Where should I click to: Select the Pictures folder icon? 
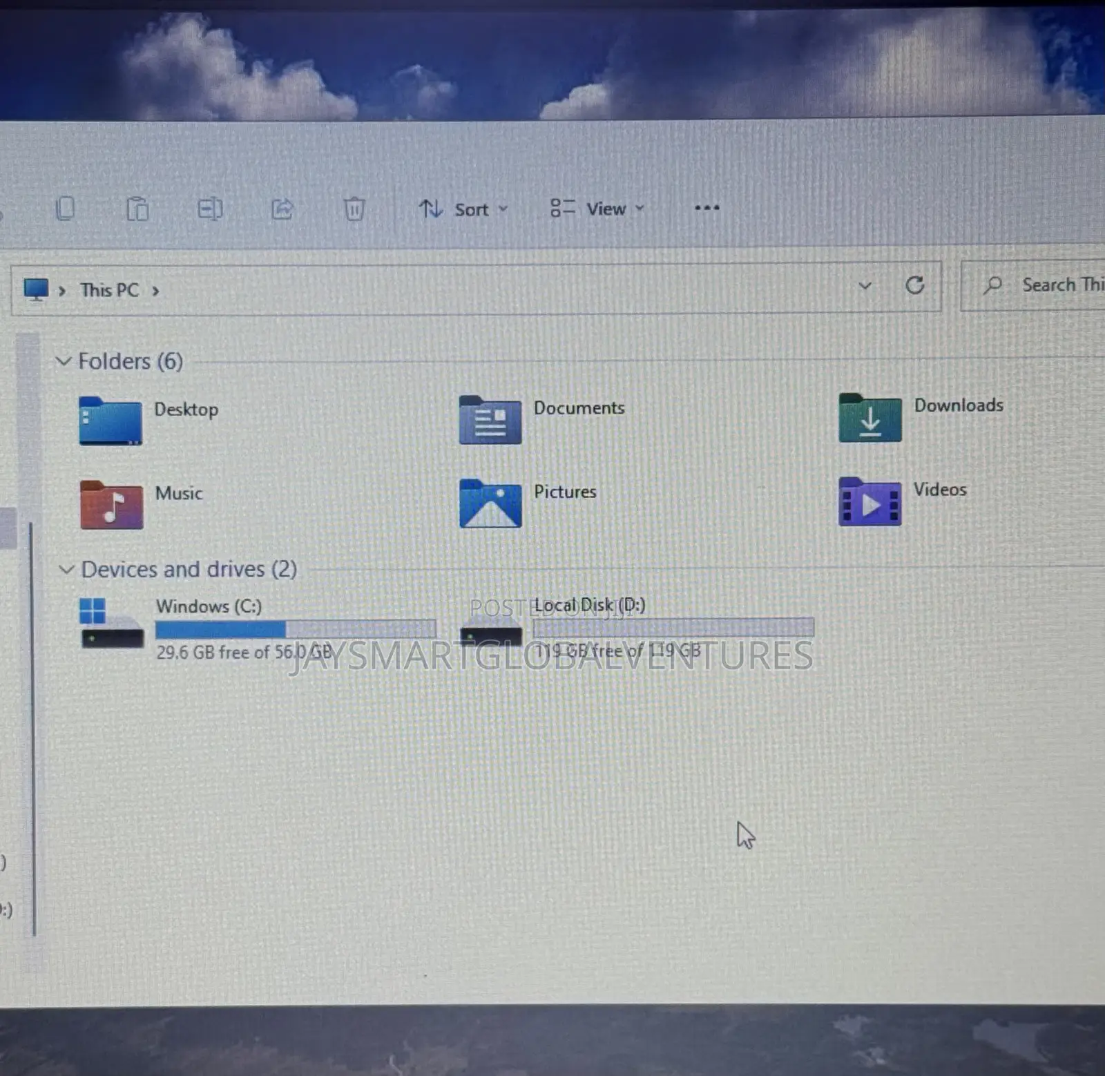click(x=490, y=503)
